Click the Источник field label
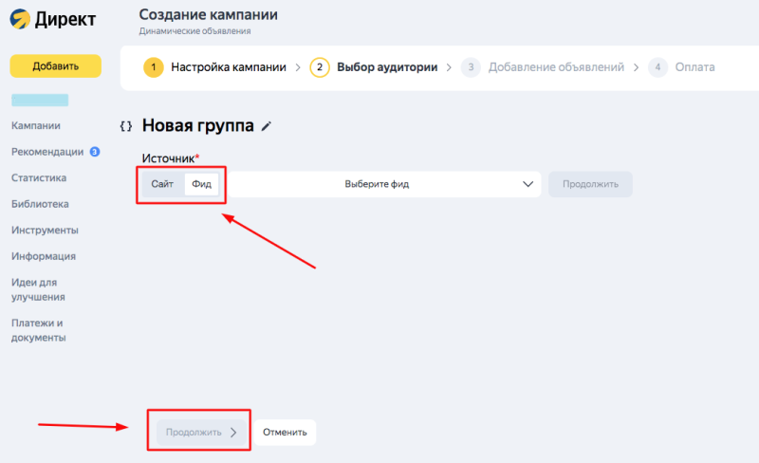Screen dimensions: 759x463 (169, 158)
